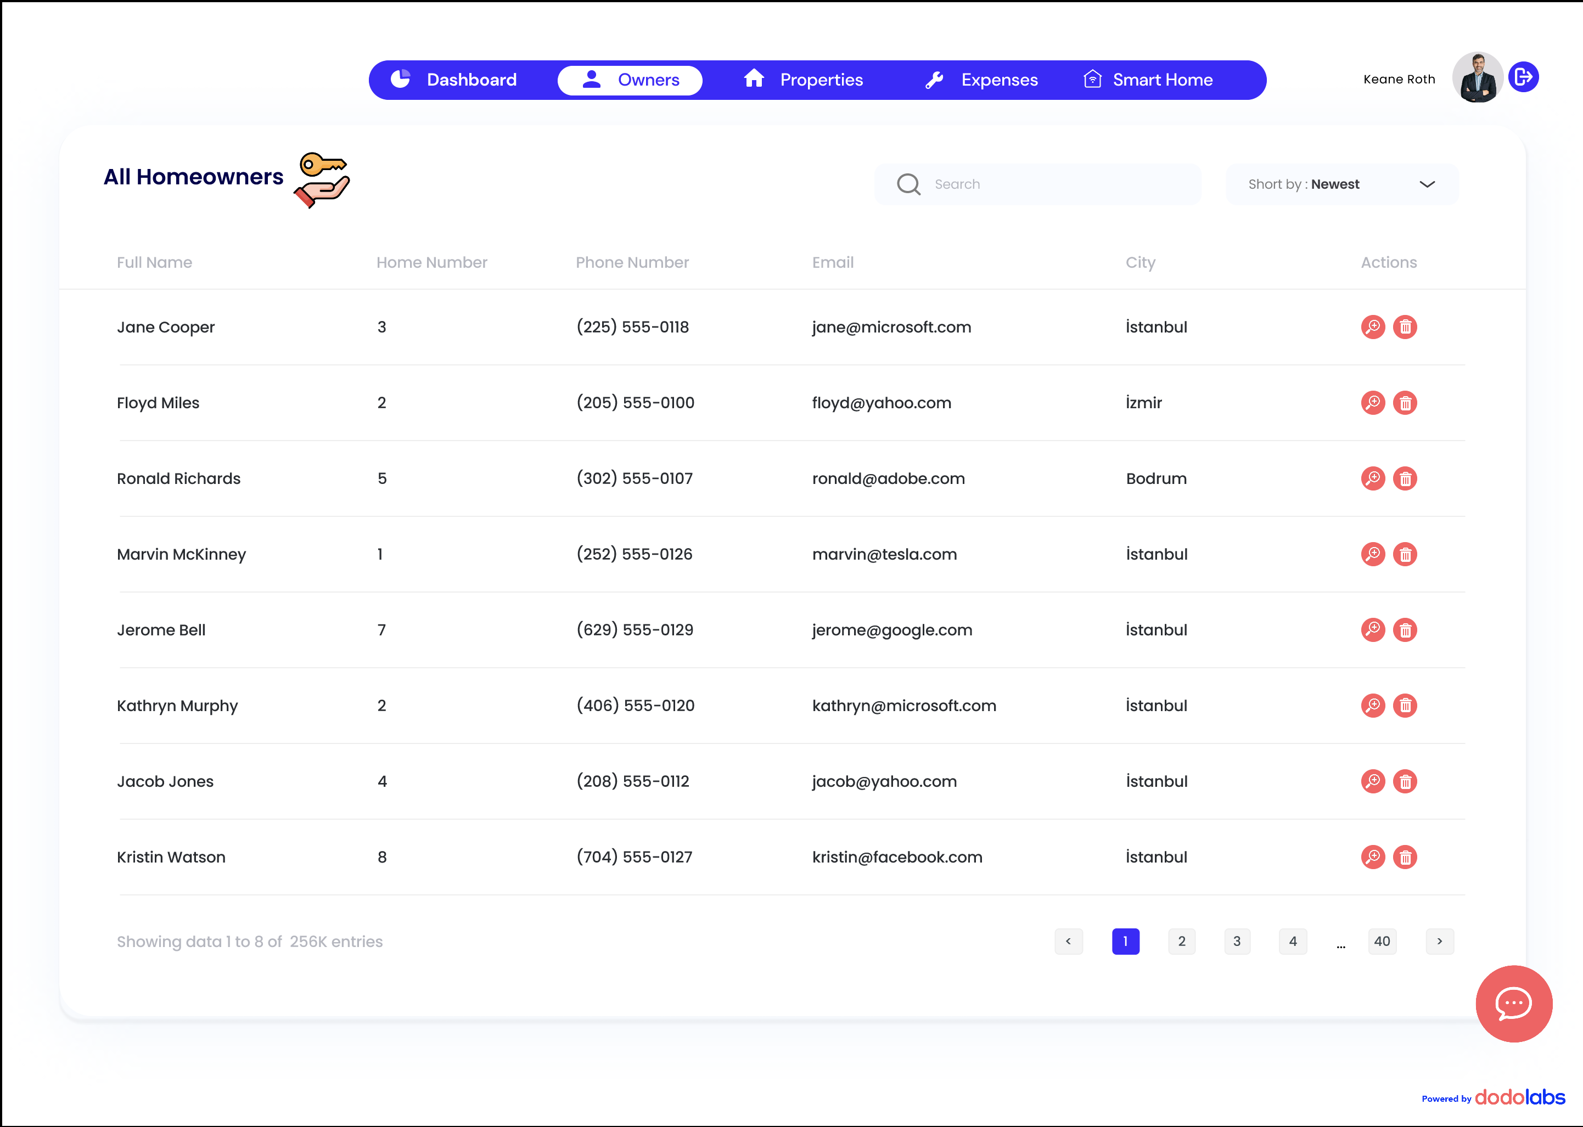Select the name Jane Cooper
Image resolution: width=1583 pixels, height=1127 pixels.
(x=165, y=327)
